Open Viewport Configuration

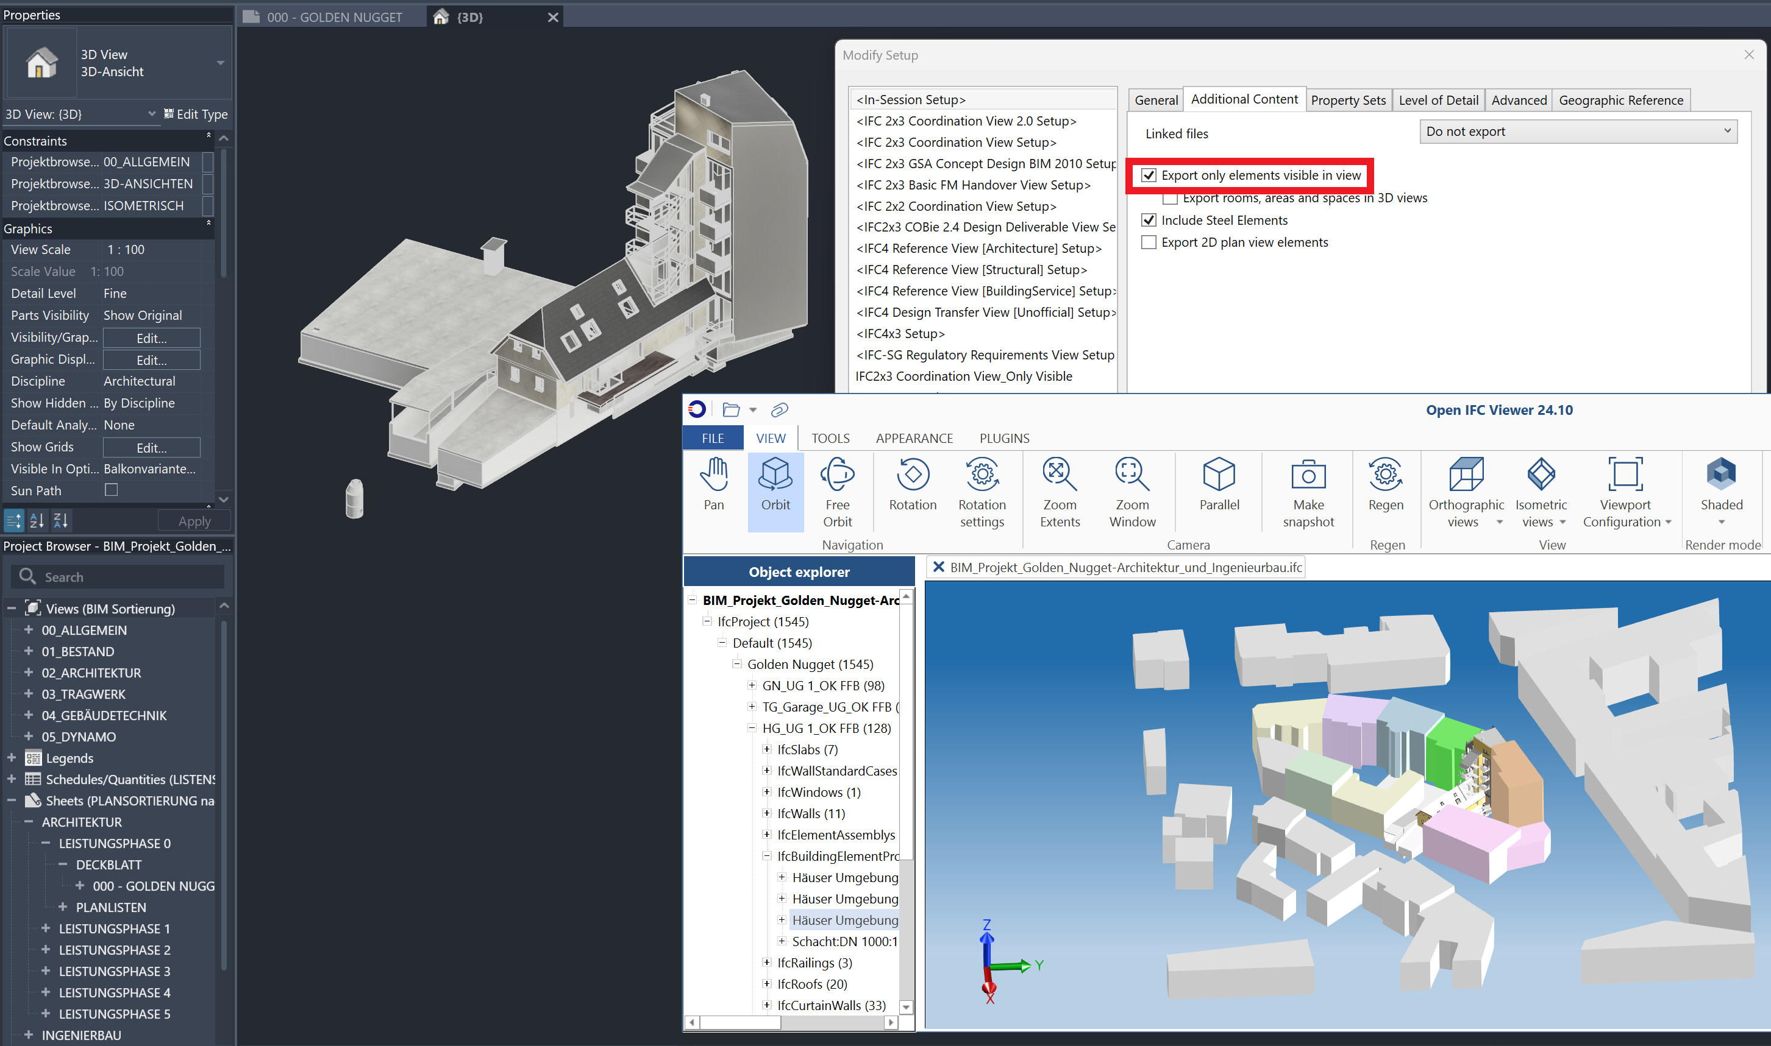(1625, 486)
